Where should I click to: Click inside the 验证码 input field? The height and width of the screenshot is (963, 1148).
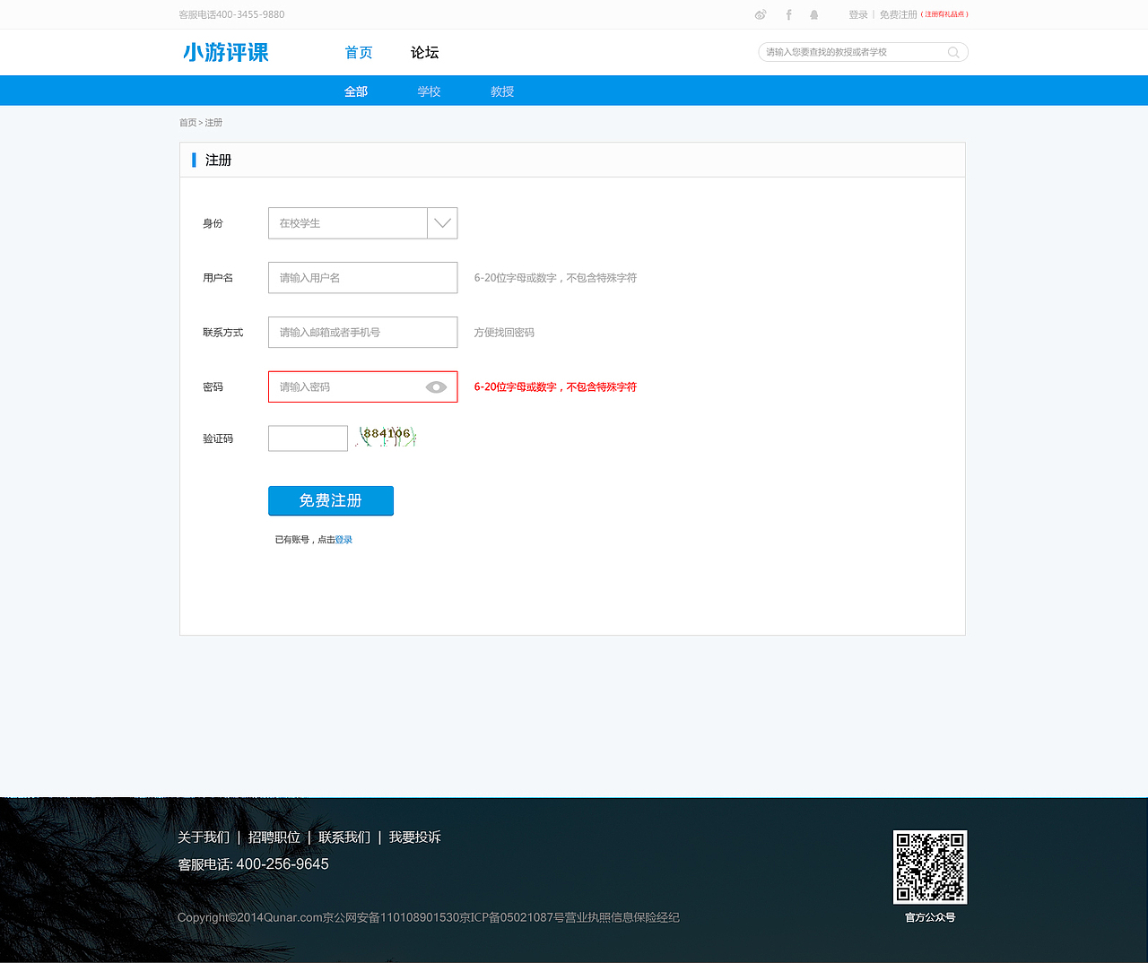[308, 438]
